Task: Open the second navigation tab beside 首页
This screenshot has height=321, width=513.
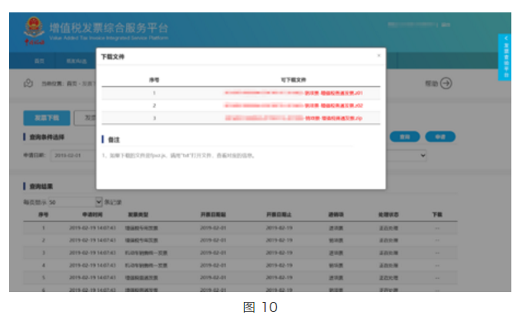Action: [x=77, y=61]
